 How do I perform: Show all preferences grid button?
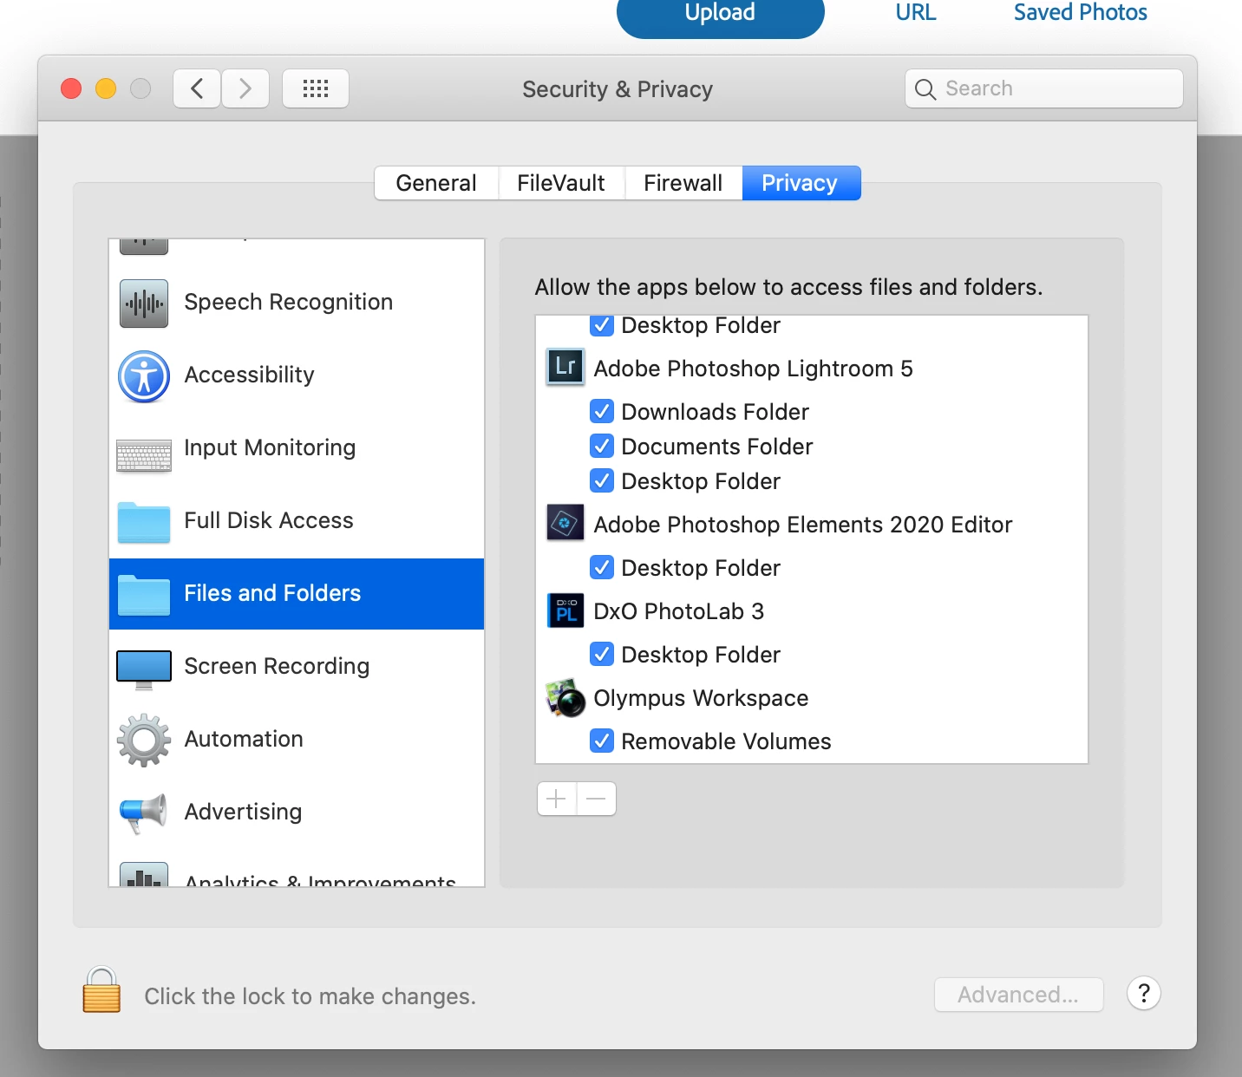[x=316, y=88]
